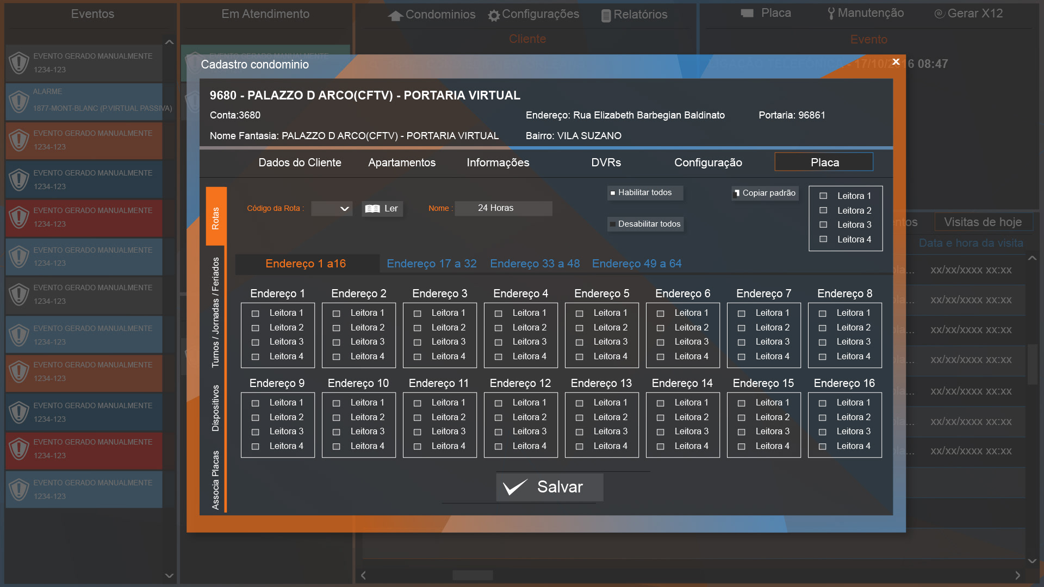Switch to Endereço 33 a 48

535,264
